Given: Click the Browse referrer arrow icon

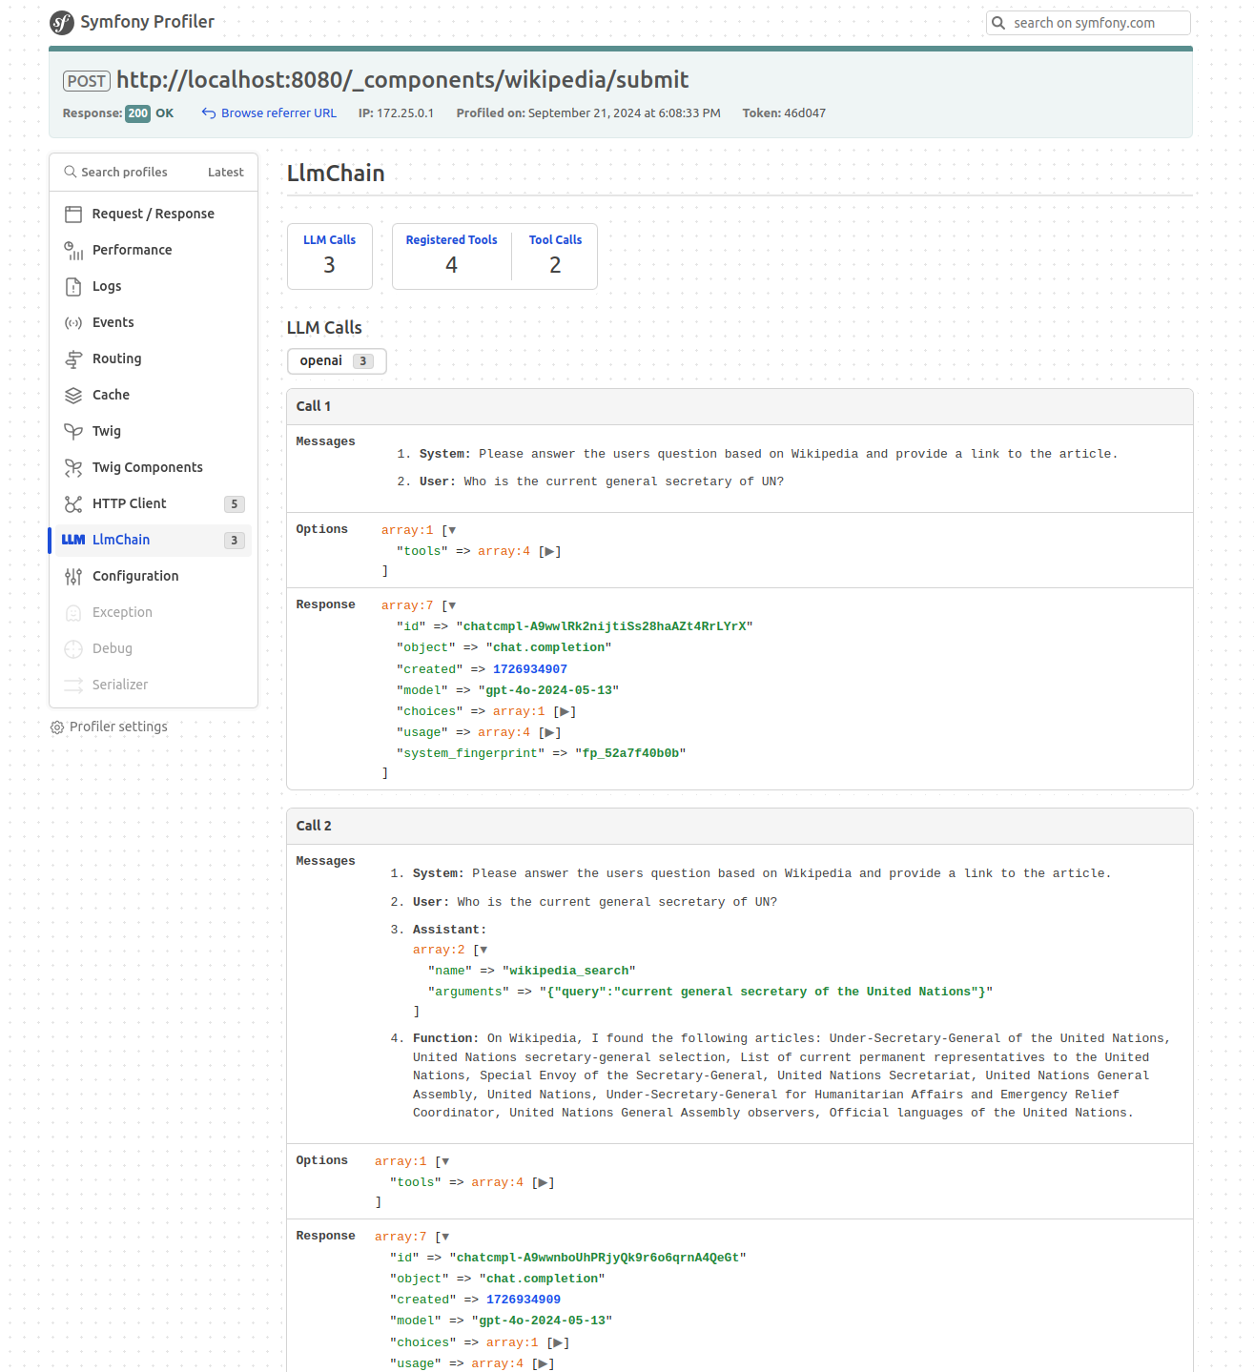Looking at the screenshot, I should (209, 113).
